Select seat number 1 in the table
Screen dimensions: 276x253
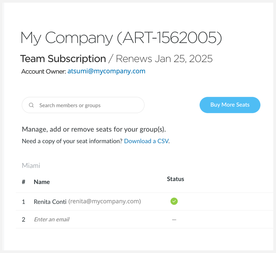(x=23, y=202)
